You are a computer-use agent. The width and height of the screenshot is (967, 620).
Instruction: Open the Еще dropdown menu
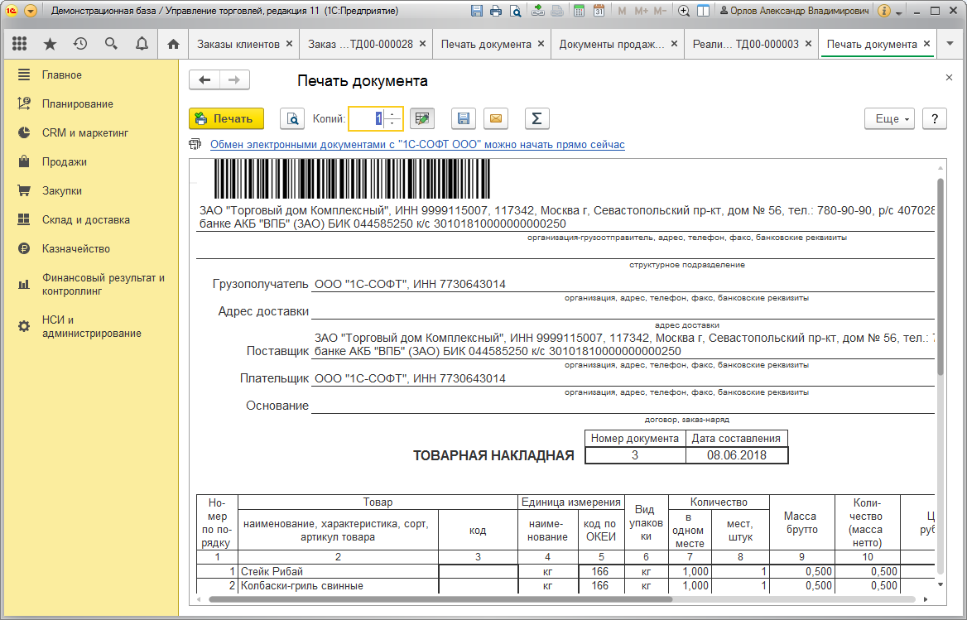click(x=891, y=119)
